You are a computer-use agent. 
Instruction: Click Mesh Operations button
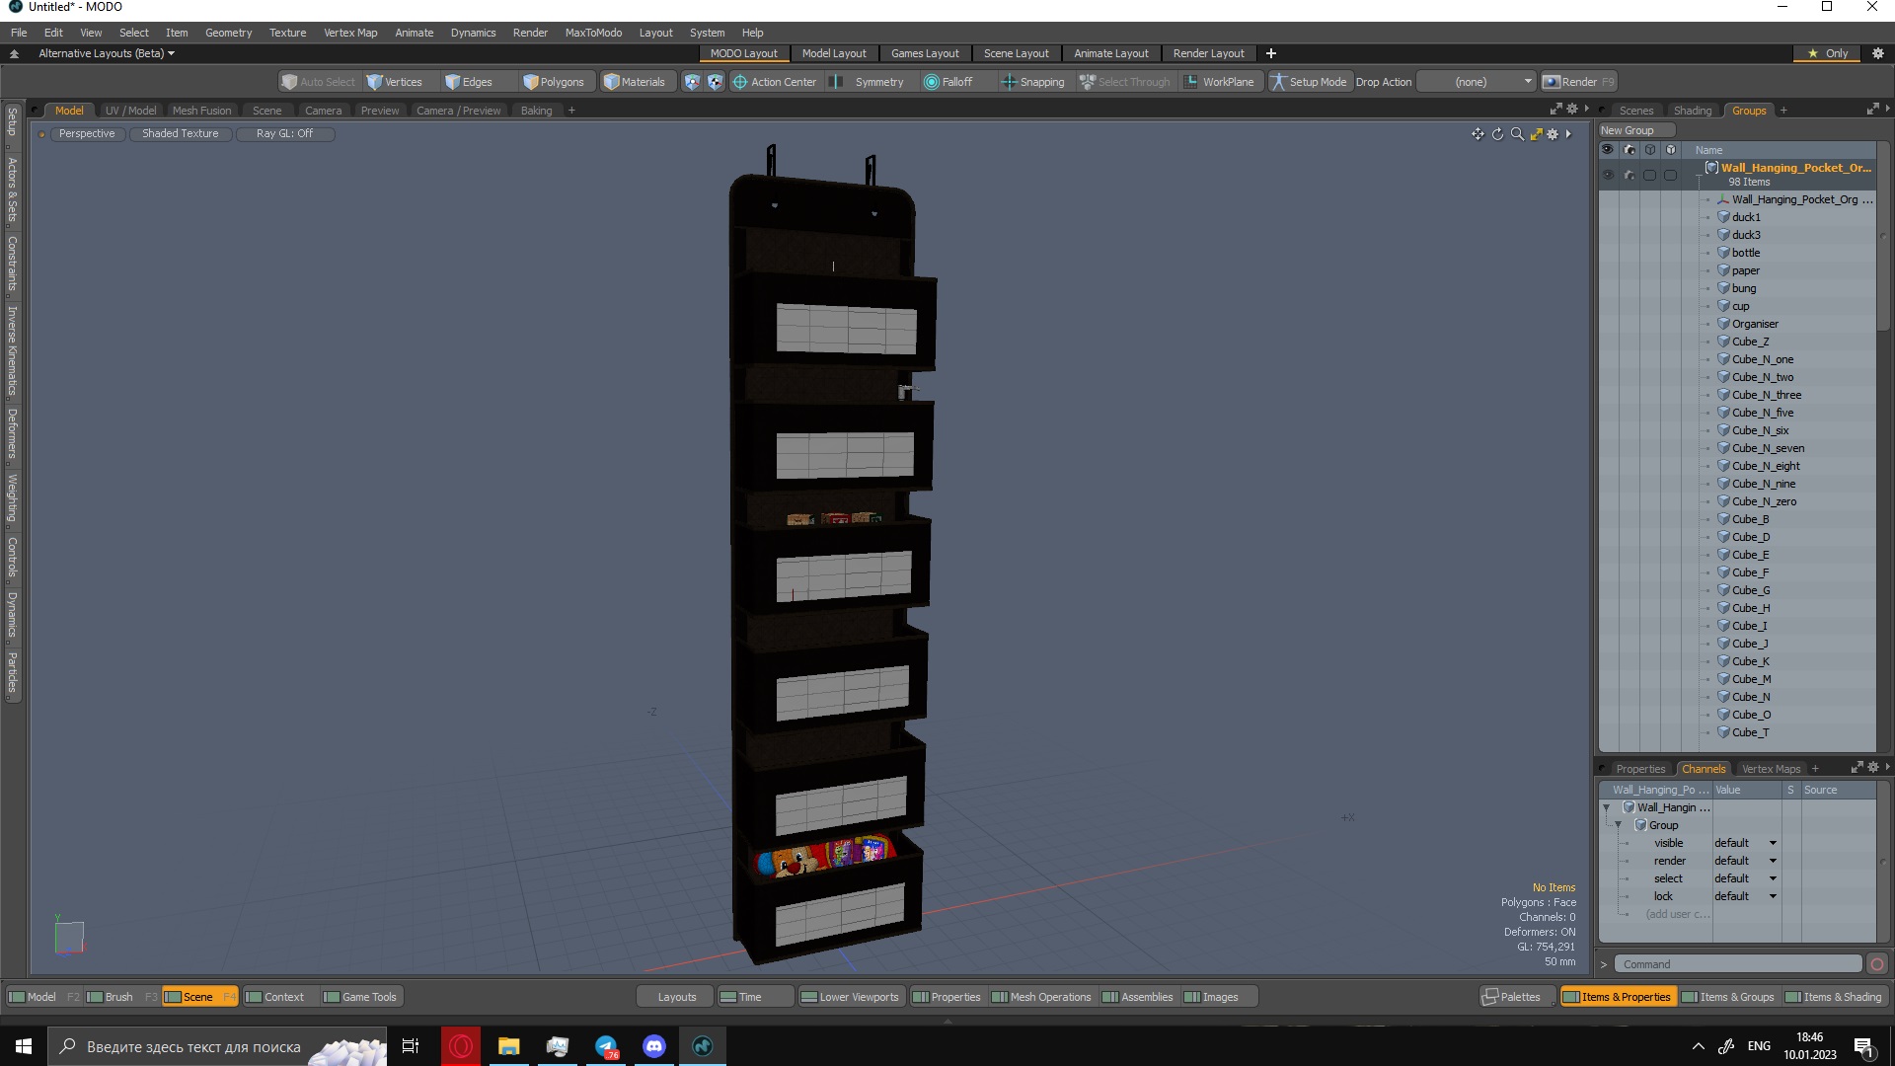[1041, 997]
